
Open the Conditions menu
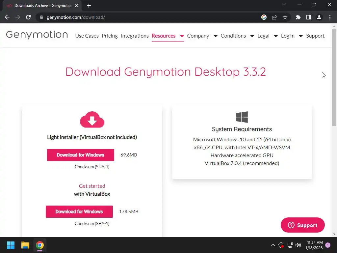tap(233, 36)
